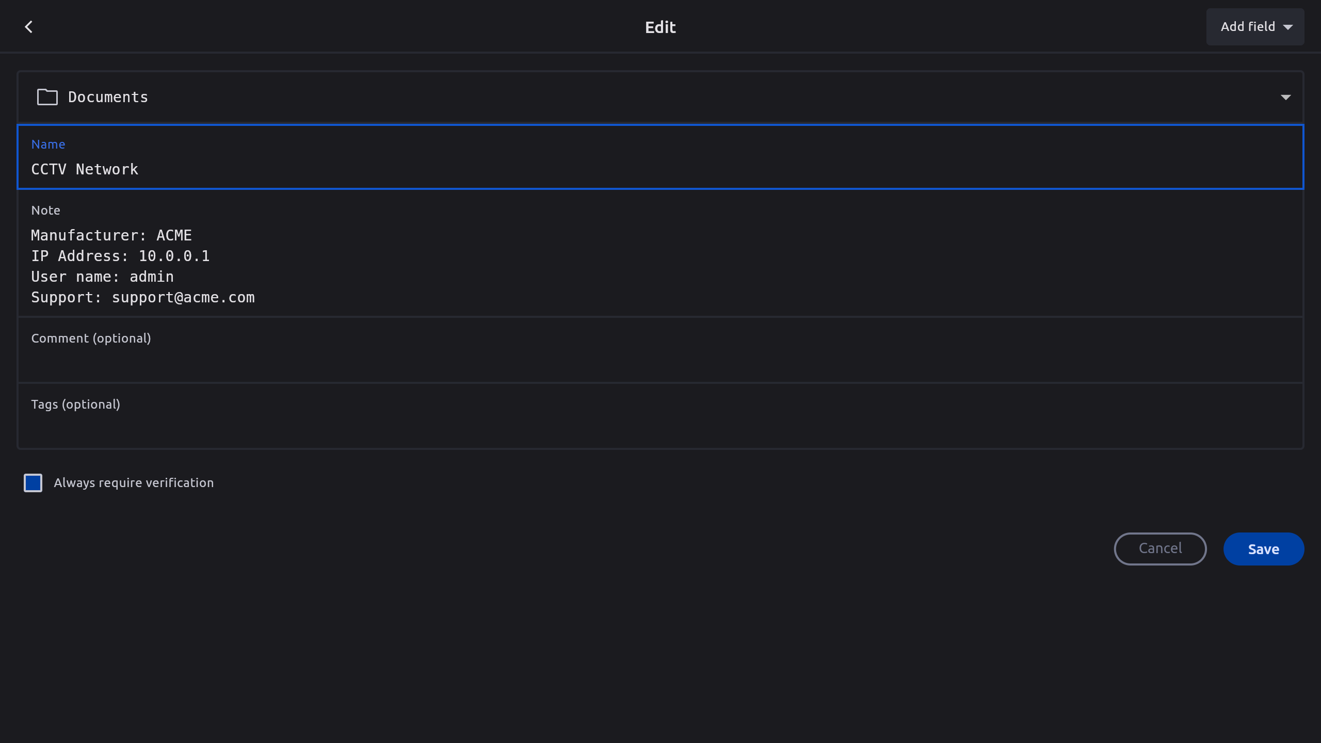Screen dimensions: 1321x743
Task: Open the Add field menu
Action: tap(1254, 27)
